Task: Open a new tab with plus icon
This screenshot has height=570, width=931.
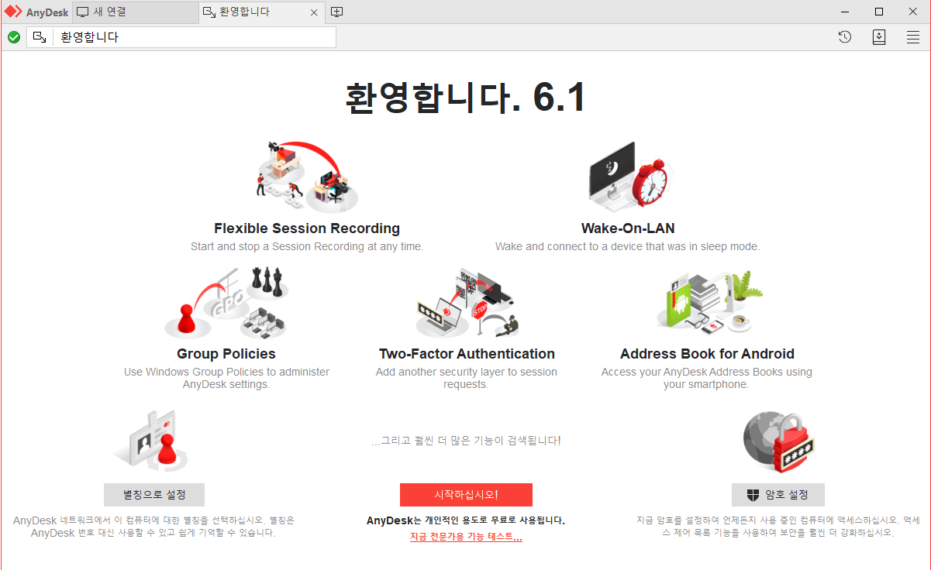Action: coord(336,12)
